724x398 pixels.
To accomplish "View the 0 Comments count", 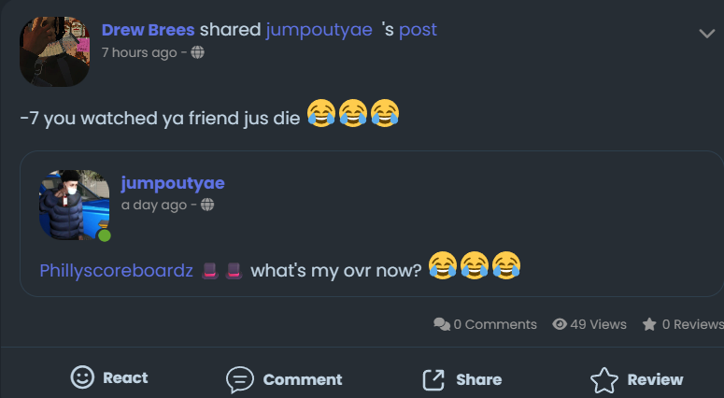I will pyautogui.click(x=494, y=324).
